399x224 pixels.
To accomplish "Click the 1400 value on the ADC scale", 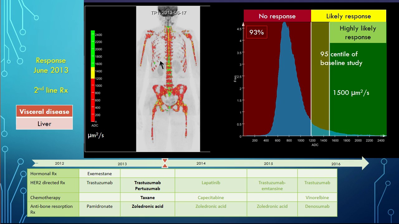I will 99,71.
